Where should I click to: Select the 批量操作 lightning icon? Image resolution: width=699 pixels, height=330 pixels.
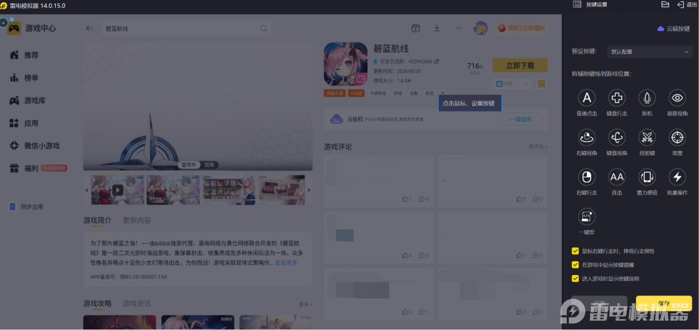pyautogui.click(x=677, y=177)
